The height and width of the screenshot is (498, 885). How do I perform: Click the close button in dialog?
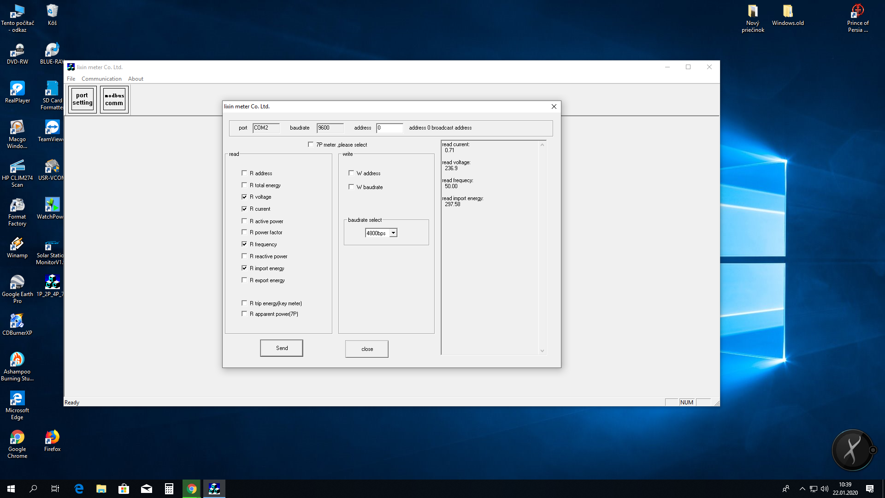click(367, 349)
